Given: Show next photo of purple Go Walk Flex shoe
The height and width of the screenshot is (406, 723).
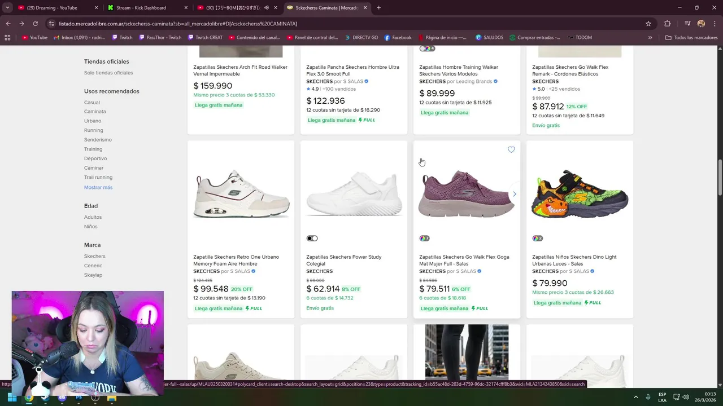Looking at the screenshot, I should click(514, 194).
